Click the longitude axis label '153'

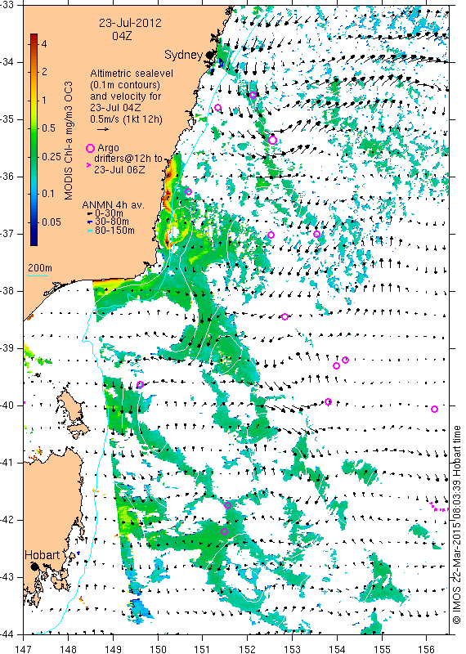tap(292, 649)
